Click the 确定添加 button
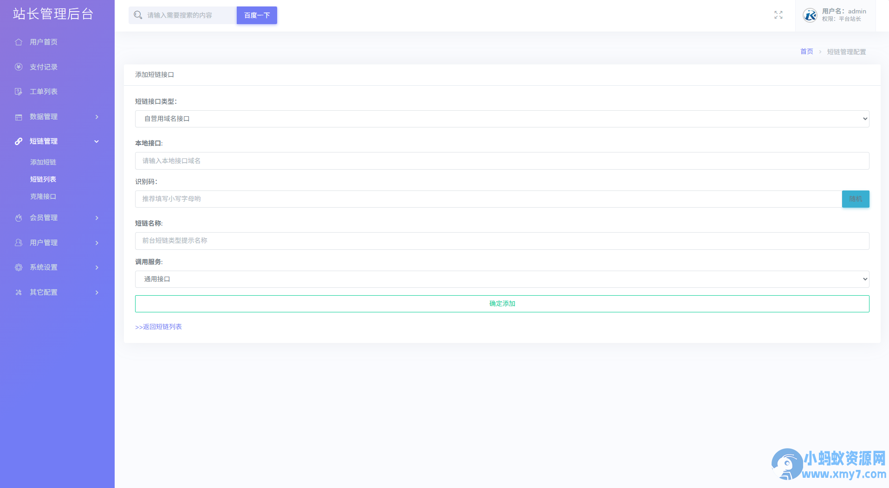 [x=502, y=304]
